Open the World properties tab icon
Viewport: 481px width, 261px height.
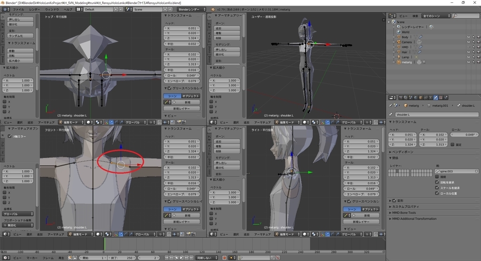tap(416, 98)
